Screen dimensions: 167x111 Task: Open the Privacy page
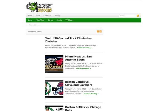[x=58, y=16]
